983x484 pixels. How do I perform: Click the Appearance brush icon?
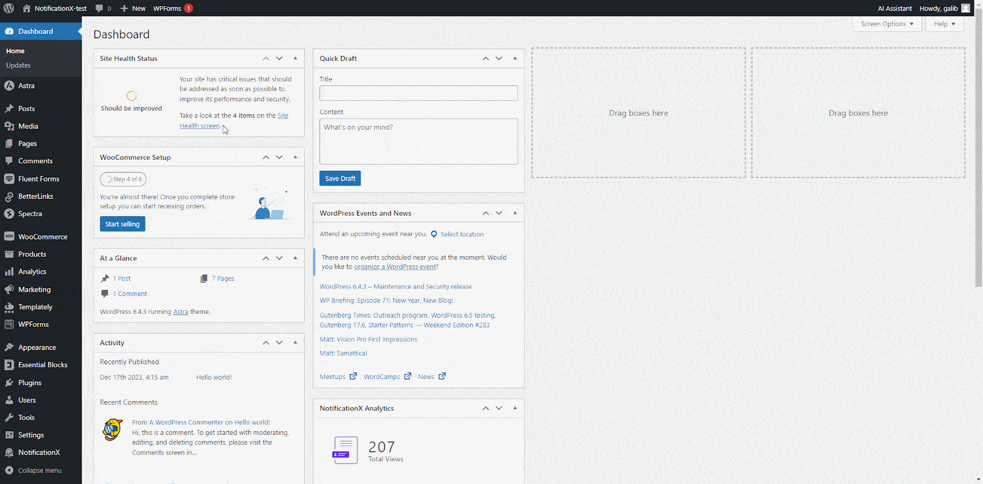[9, 348]
